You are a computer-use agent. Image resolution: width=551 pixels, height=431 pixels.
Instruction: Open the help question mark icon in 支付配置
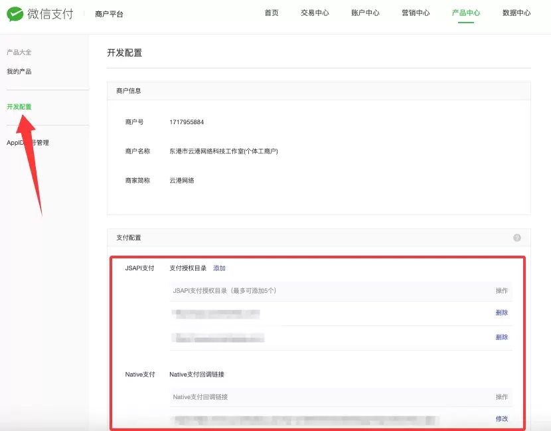(x=517, y=238)
